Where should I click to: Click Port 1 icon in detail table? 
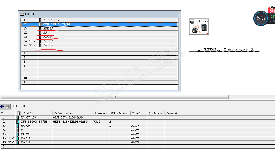pos(18,138)
